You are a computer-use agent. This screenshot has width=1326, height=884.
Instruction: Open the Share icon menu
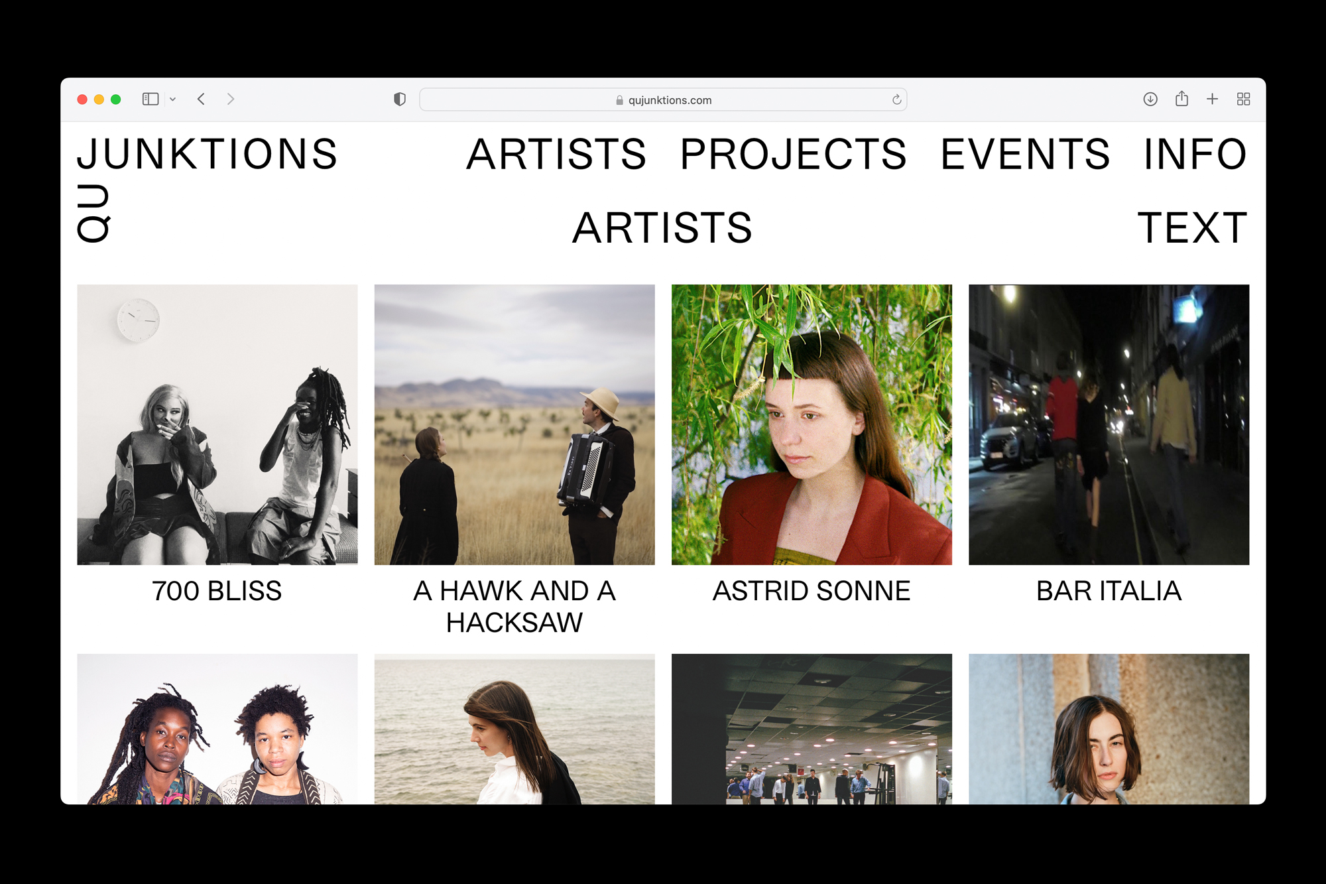coord(1181,99)
